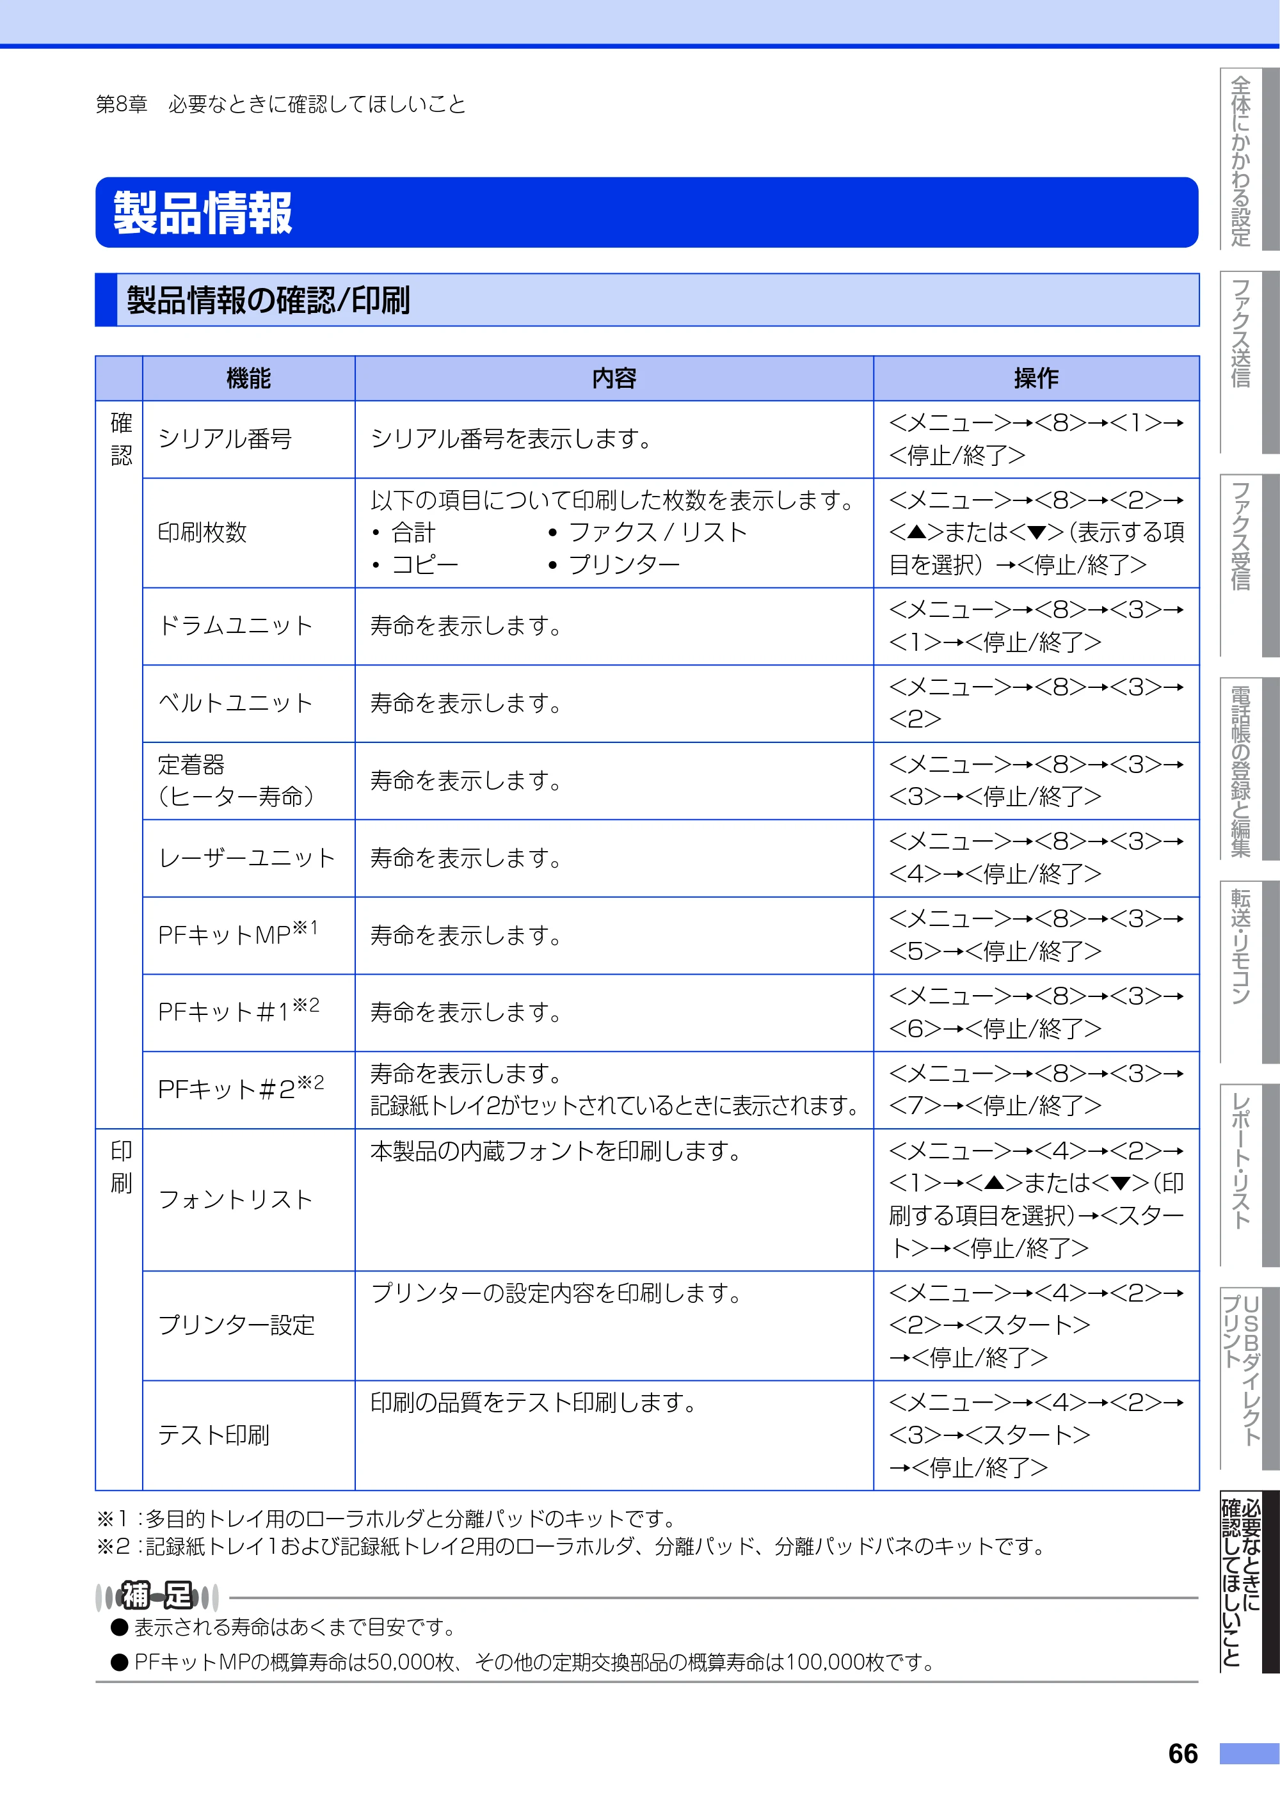Click the 操作 column header
This screenshot has width=1280, height=1811.
tap(1036, 379)
